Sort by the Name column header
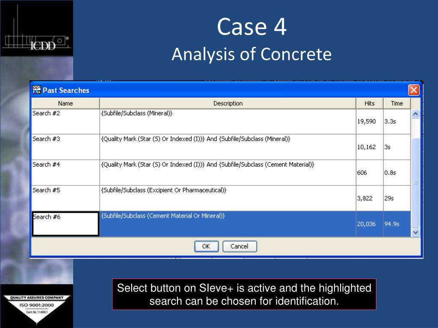Screen dimensions: 438x328 click(65, 103)
